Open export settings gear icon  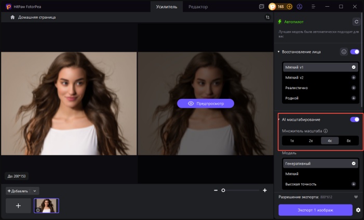pyautogui.click(x=357, y=210)
